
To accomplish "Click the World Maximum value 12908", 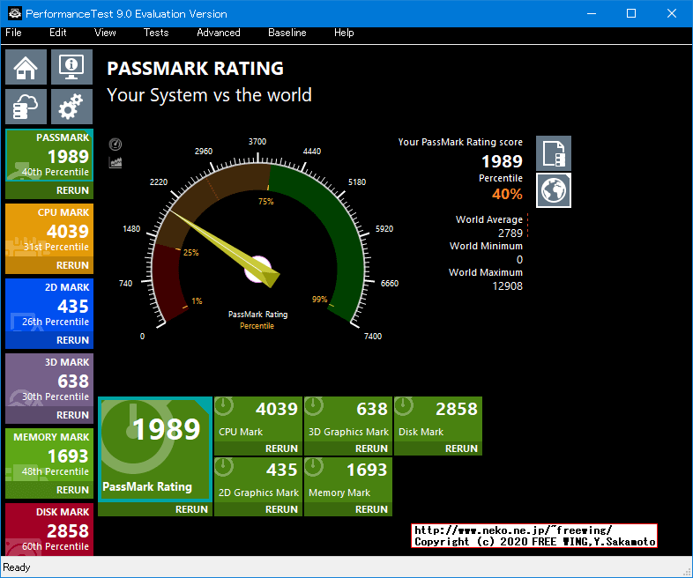I will click(x=507, y=286).
